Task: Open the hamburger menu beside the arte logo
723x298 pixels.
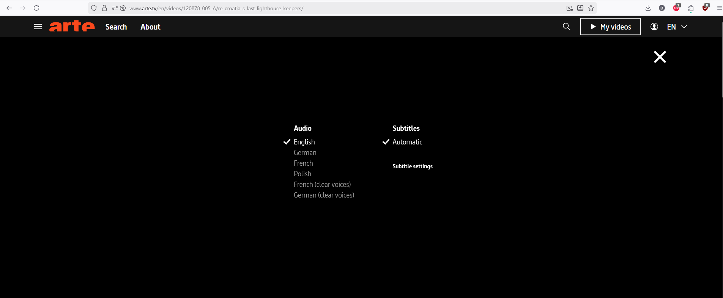Action: point(38,27)
